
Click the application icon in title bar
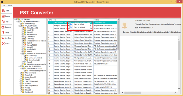pos(2,2)
